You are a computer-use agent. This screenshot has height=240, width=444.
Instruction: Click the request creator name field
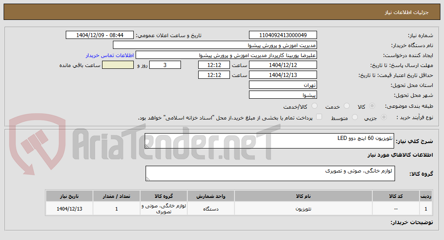click(226, 55)
